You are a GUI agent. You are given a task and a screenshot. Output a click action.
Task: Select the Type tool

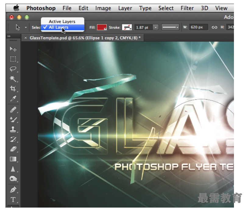(13, 199)
